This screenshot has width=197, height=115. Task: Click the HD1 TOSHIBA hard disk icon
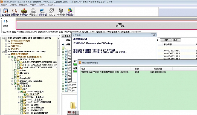[x=6, y=51]
